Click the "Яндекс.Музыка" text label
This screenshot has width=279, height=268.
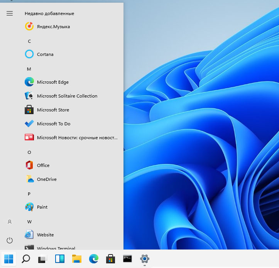click(x=53, y=27)
